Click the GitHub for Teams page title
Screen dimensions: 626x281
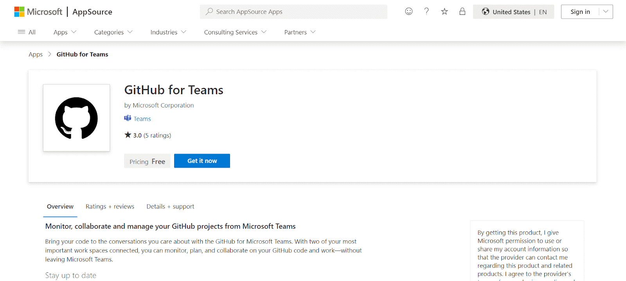174,90
